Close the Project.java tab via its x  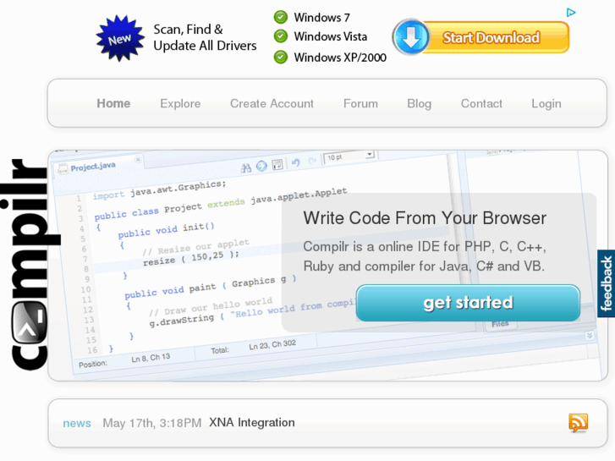click(x=138, y=159)
